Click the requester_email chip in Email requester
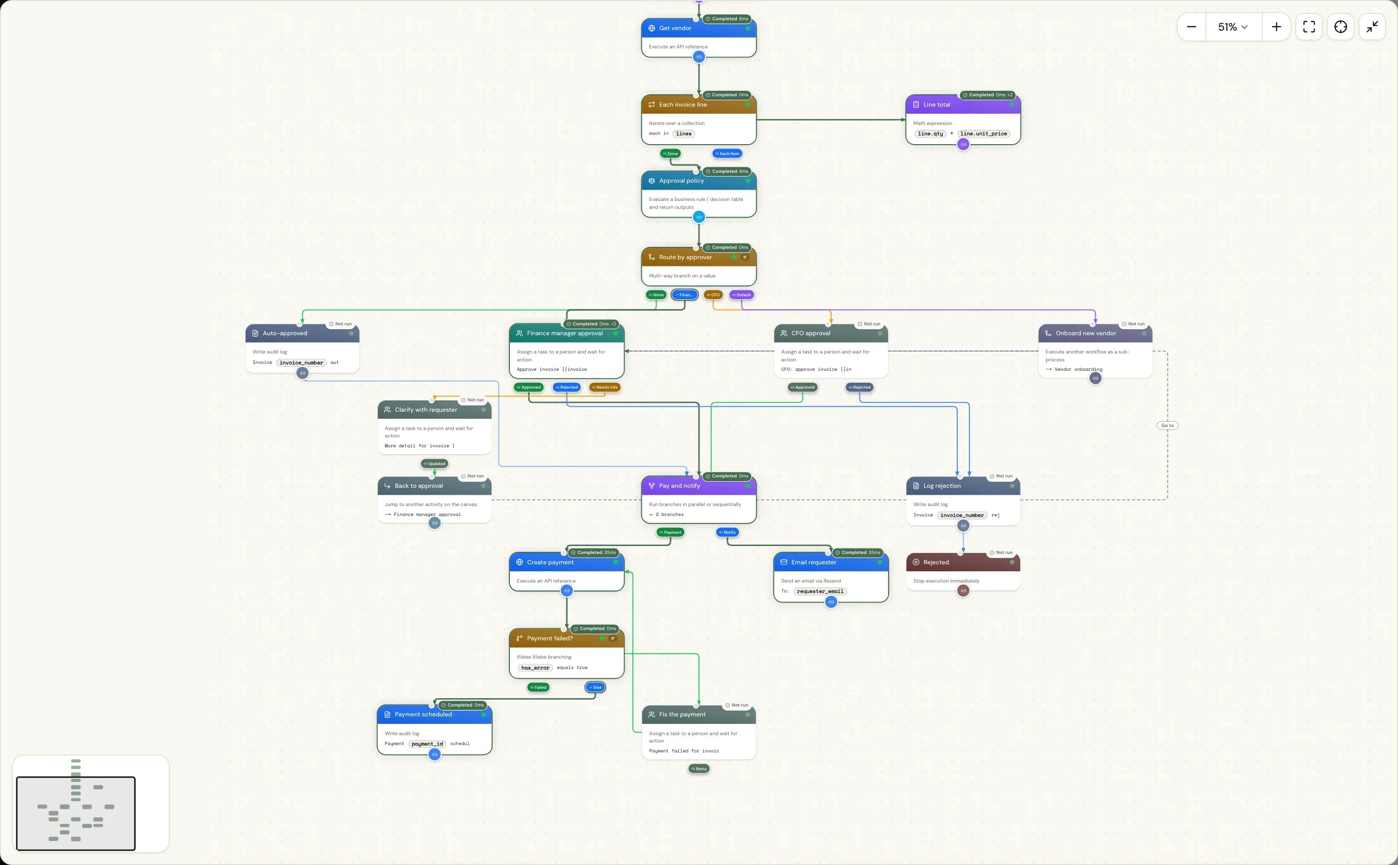Image resolution: width=1398 pixels, height=865 pixels. [x=820, y=591]
